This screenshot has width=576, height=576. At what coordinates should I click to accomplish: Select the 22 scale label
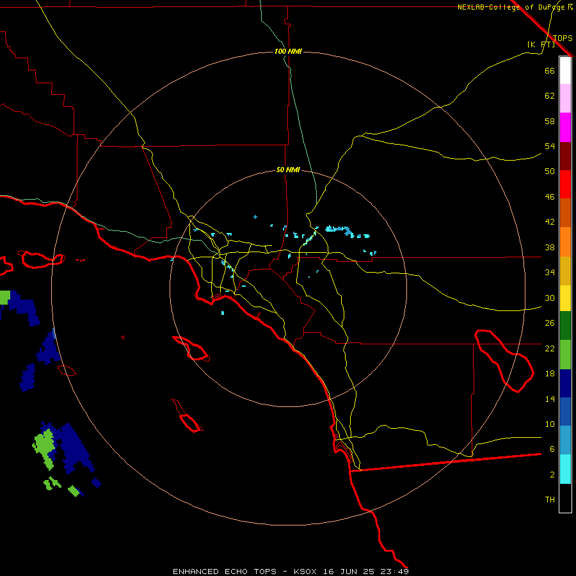(x=550, y=348)
